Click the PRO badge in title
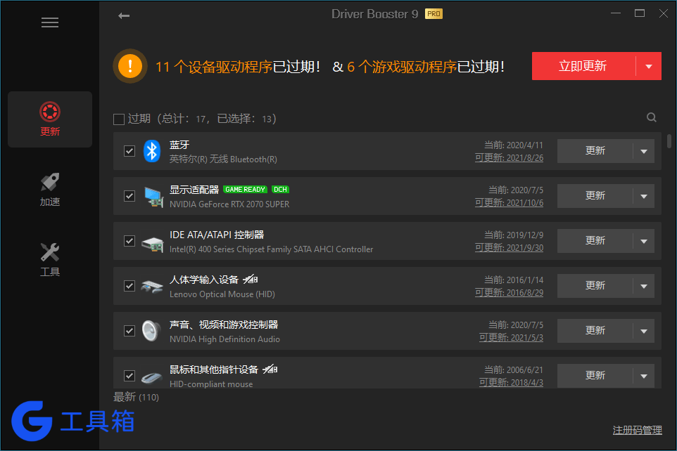 pos(434,14)
